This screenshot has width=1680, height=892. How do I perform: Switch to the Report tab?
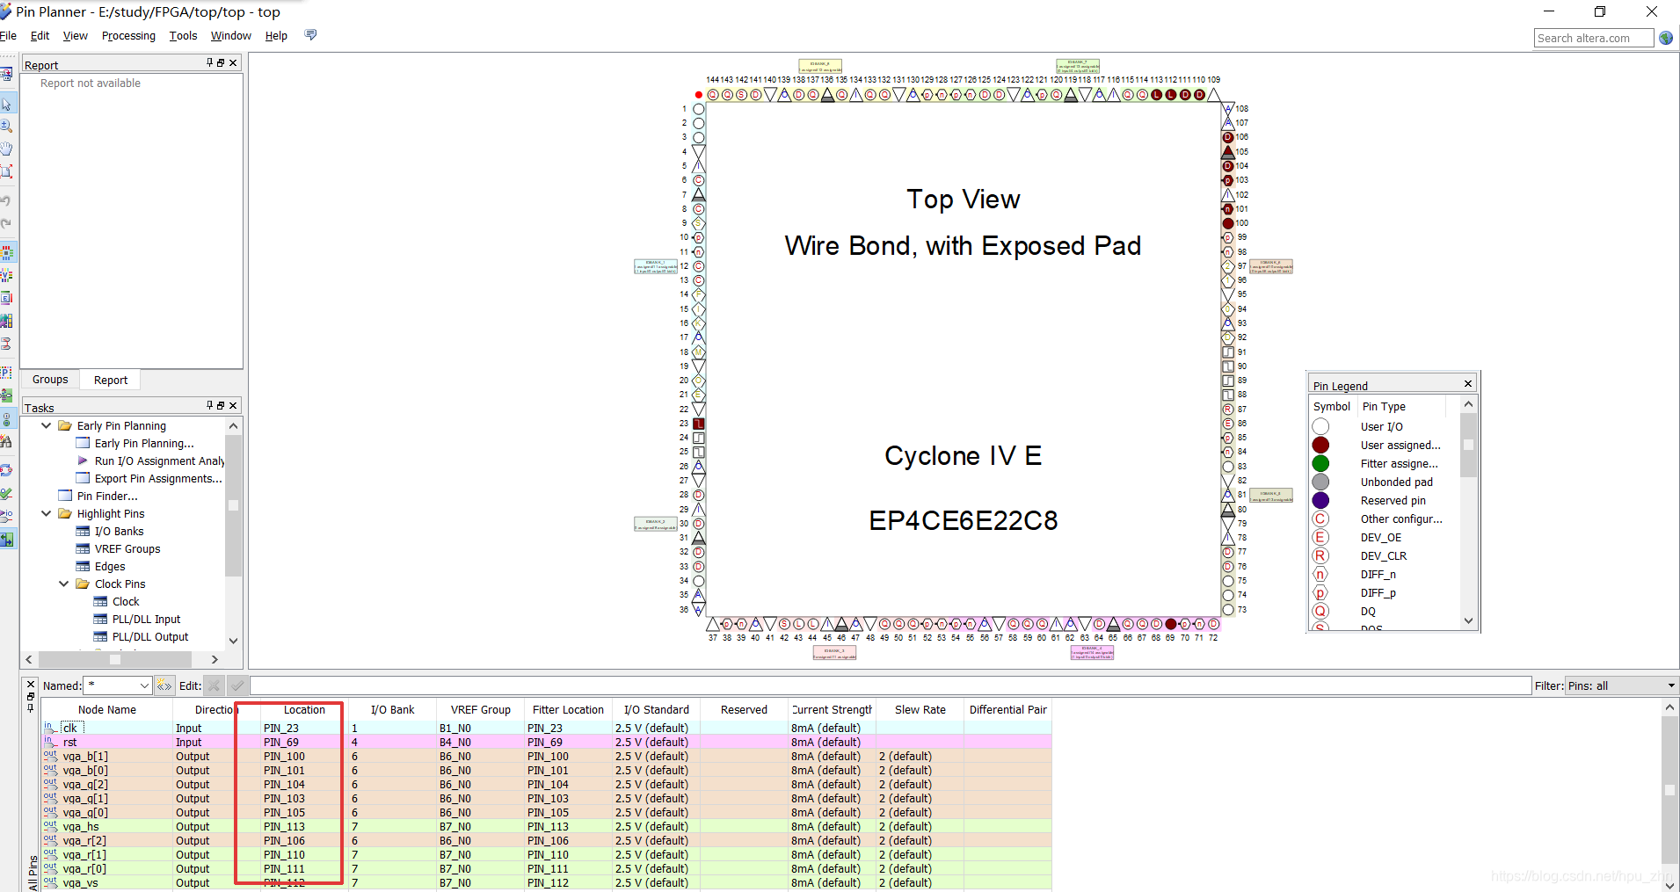coord(111,380)
